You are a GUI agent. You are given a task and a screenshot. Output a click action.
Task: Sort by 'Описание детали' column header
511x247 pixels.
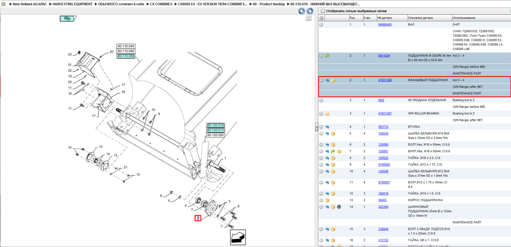(429, 18)
